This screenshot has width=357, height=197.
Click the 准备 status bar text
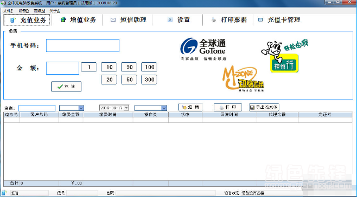click(15, 193)
